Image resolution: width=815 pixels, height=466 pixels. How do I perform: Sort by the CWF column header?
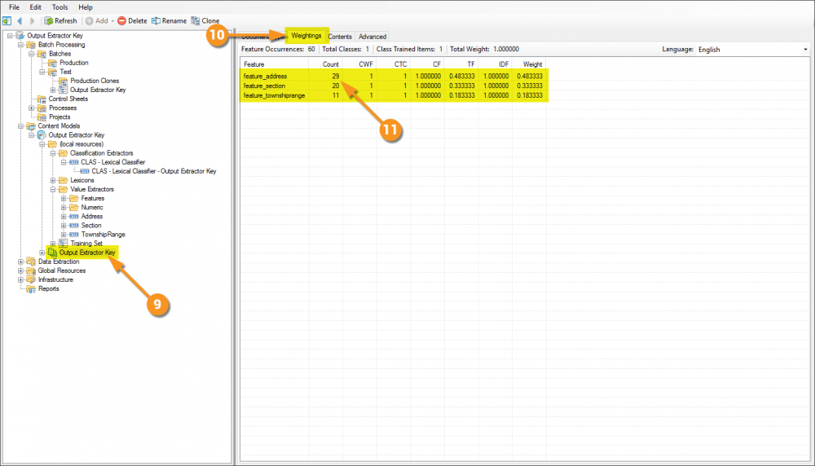359,64
